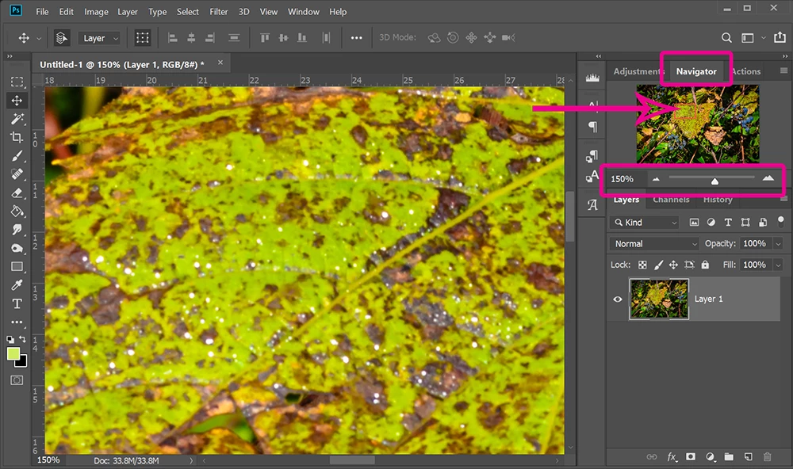Align left edges

pyautogui.click(x=172, y=38)
